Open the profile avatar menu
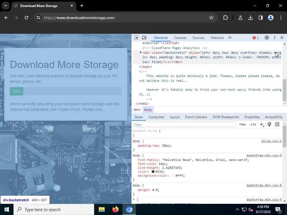287x215 pixels. pos(271,18)
